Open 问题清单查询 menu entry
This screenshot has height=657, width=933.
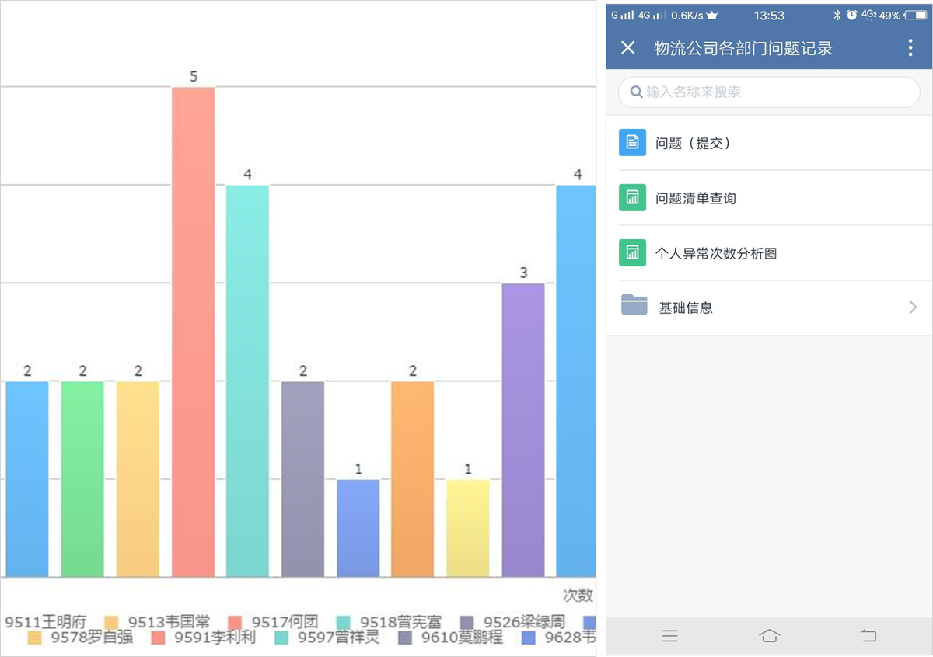point(770,198)
